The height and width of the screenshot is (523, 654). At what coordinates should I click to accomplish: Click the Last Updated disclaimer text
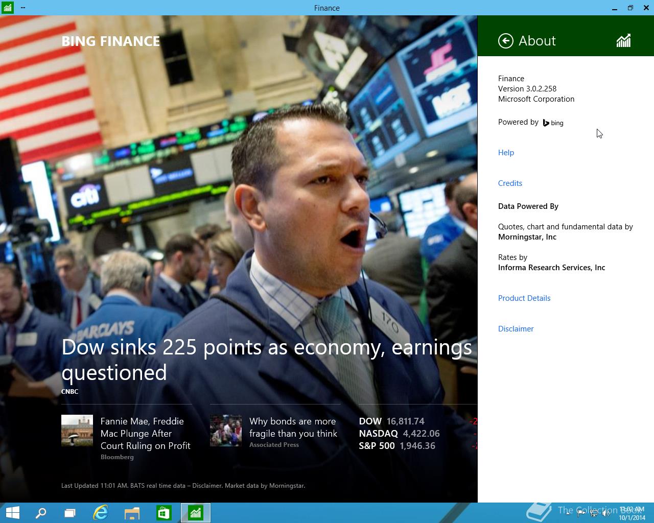183,486
